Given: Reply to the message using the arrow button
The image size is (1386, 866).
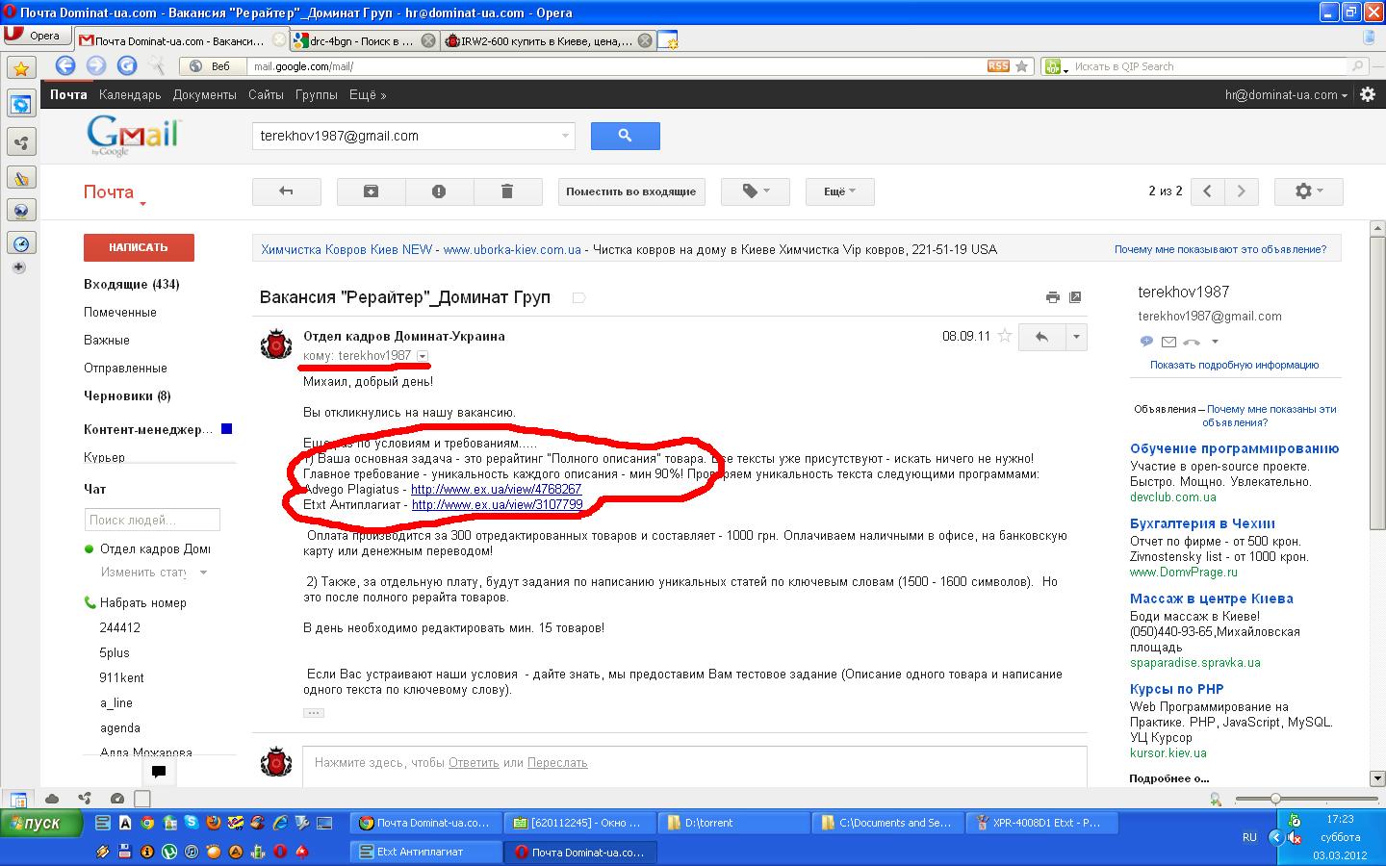Looking at the screenshot, I should (x=1041, y=337).
